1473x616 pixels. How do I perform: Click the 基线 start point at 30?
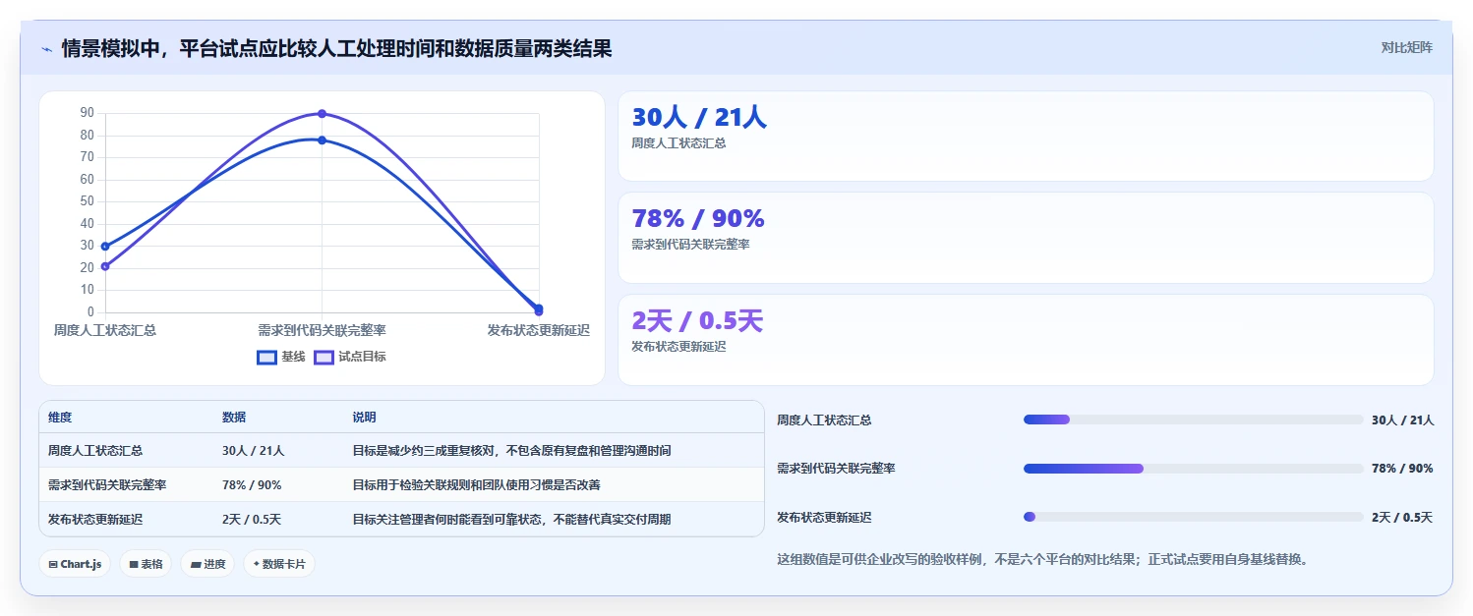(x=105, y=247)
